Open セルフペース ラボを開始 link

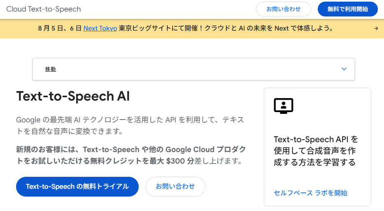310,193
